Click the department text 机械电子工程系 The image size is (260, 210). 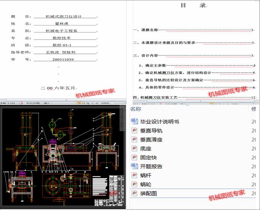coord(61,31)
